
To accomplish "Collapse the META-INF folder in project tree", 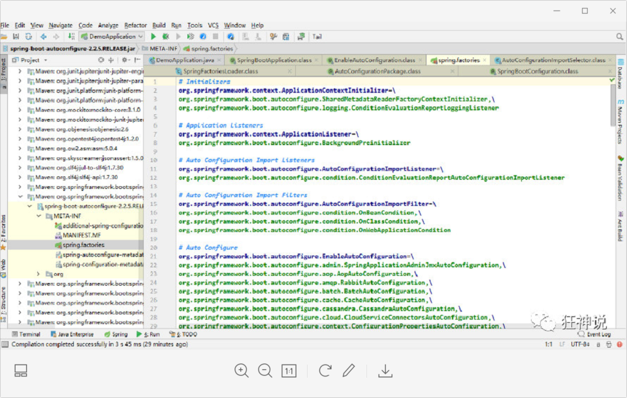I will 39,216.
